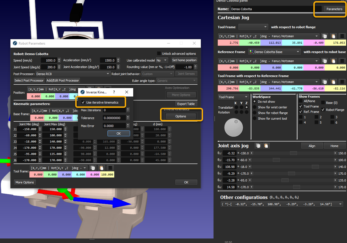Copy the Tool Frame pose values

[325, 36]
